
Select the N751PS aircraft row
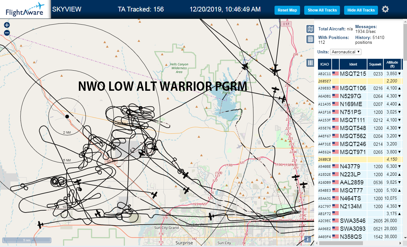pos(360,112)
